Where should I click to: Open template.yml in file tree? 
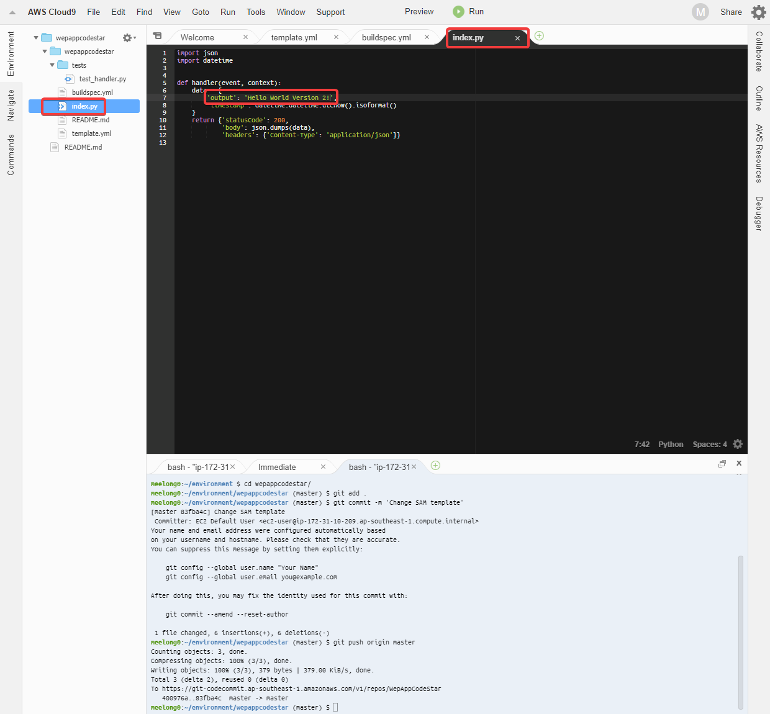(91, 133)
